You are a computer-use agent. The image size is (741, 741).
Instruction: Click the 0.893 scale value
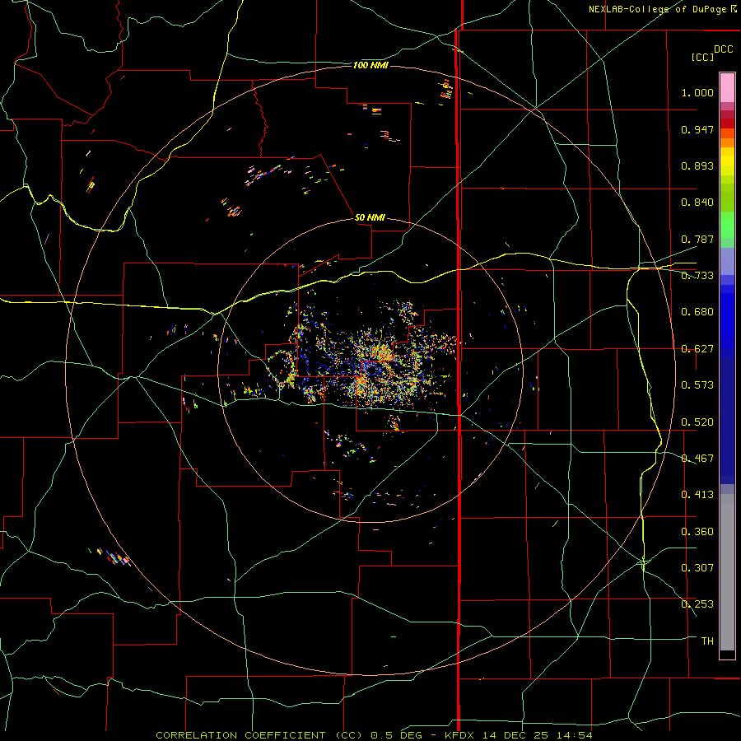point(697,165)
